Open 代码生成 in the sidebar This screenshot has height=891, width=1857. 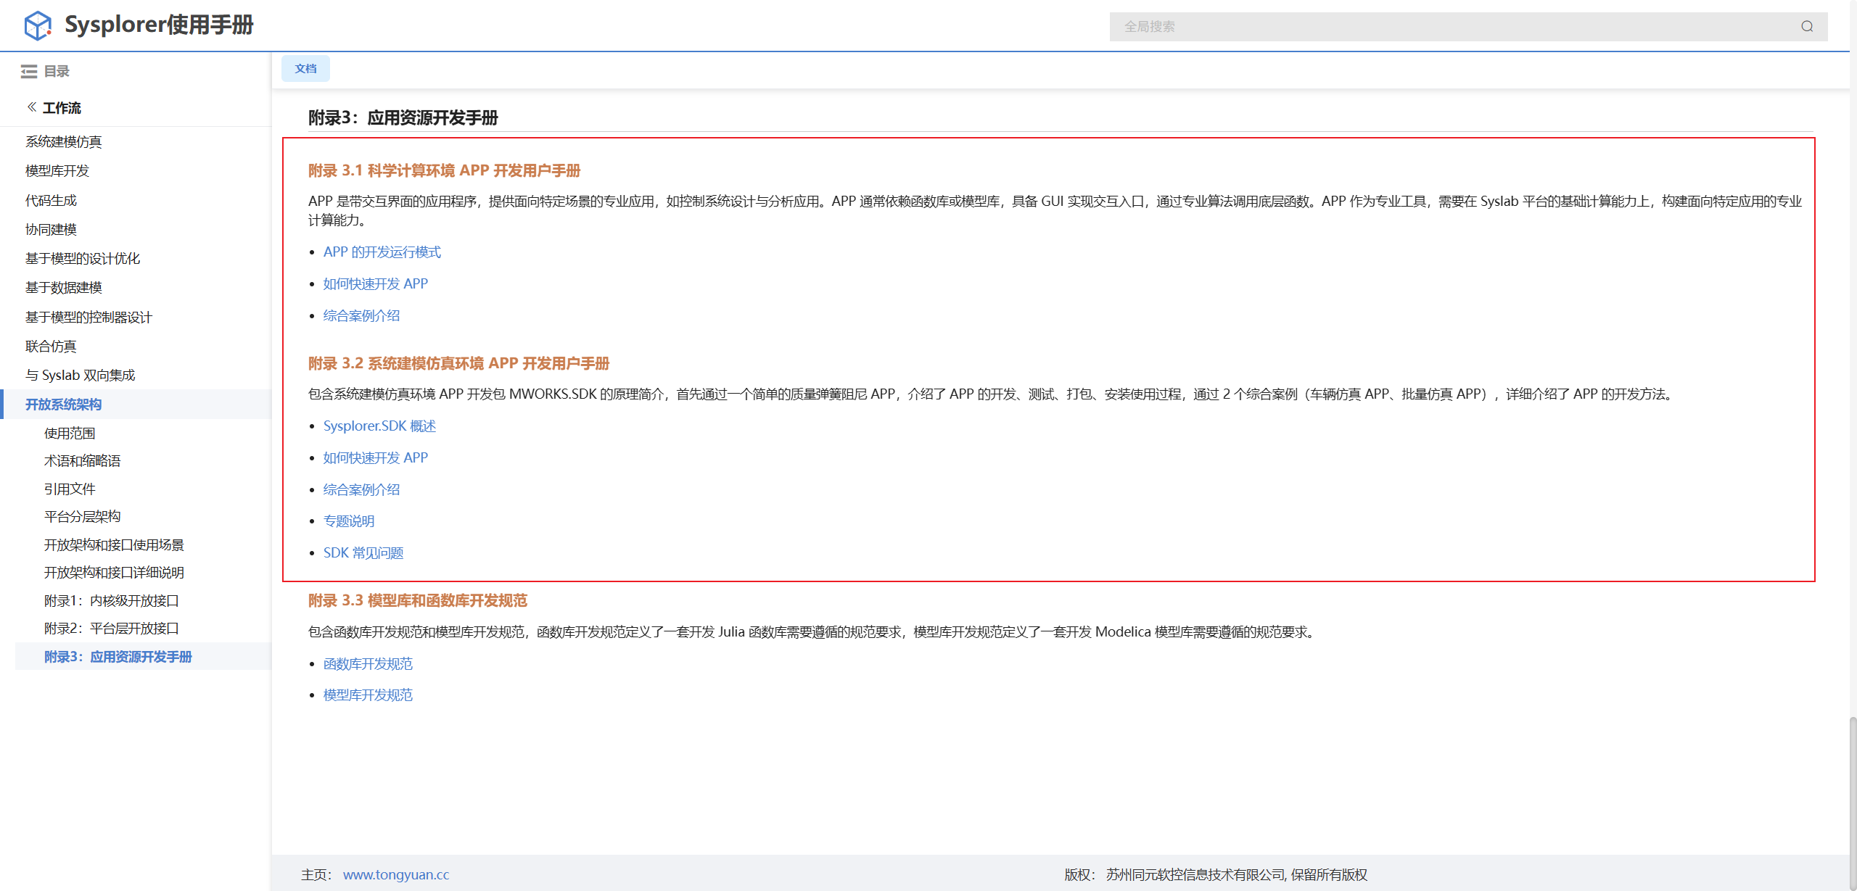pyautogui.click(x=51, y=201)
